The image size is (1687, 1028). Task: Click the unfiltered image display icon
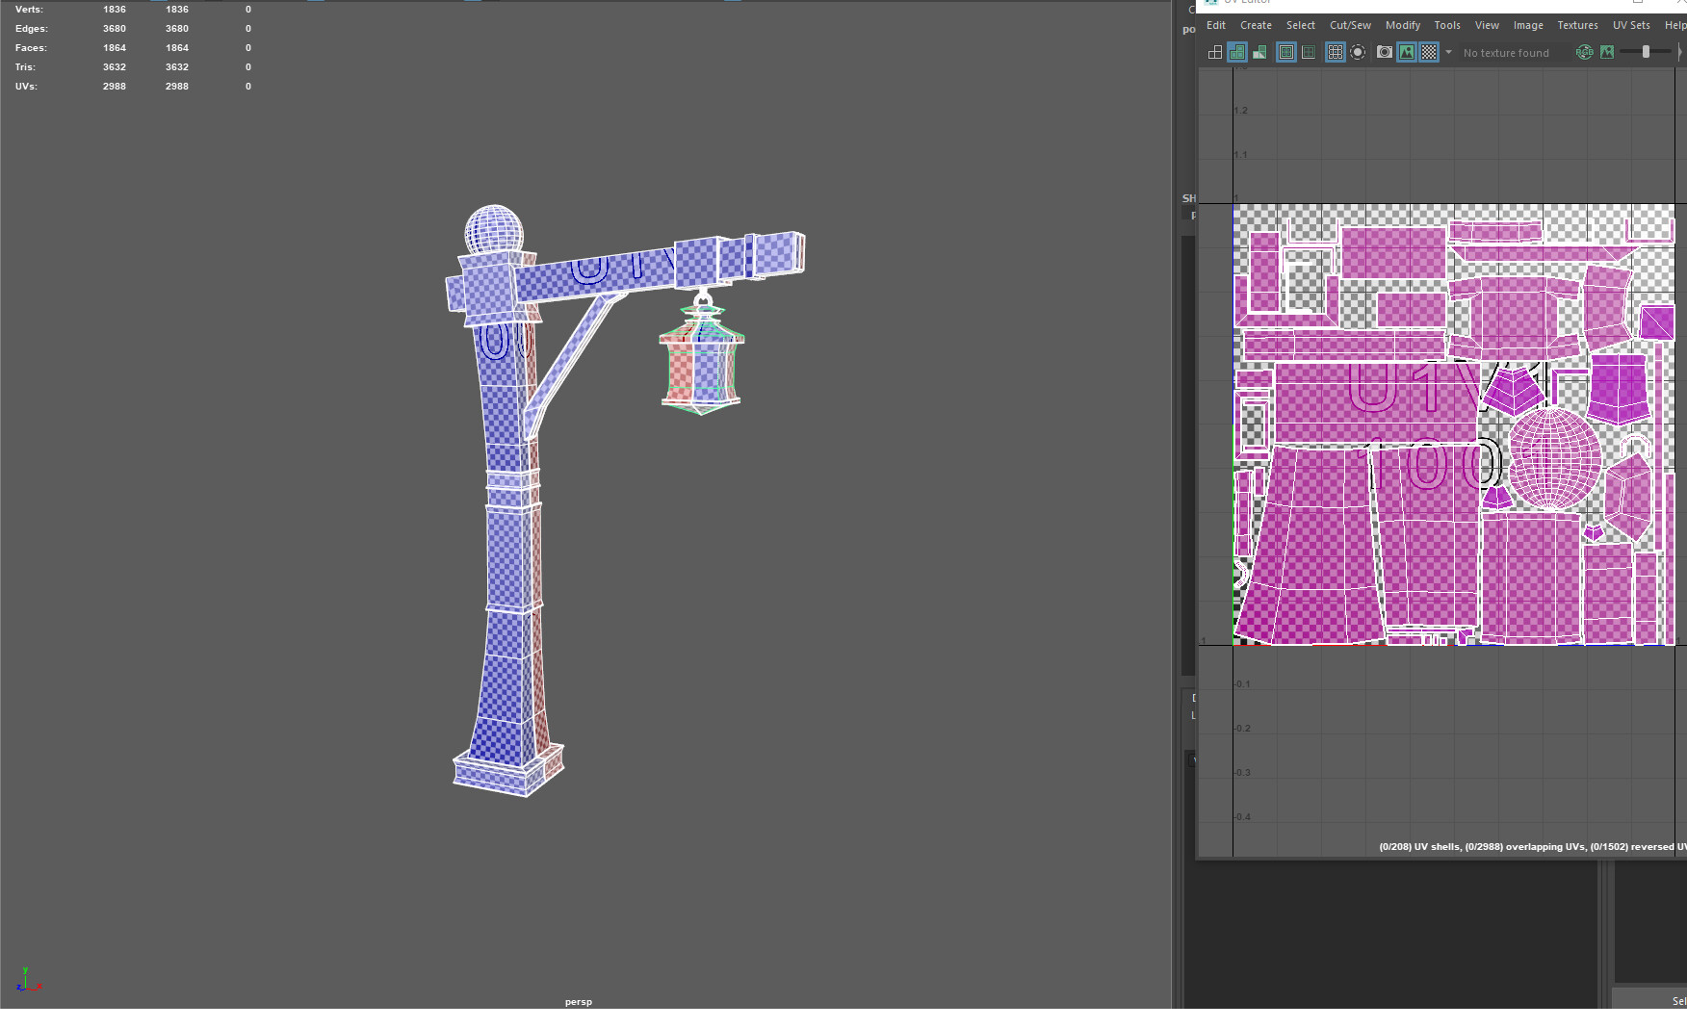1606,53
